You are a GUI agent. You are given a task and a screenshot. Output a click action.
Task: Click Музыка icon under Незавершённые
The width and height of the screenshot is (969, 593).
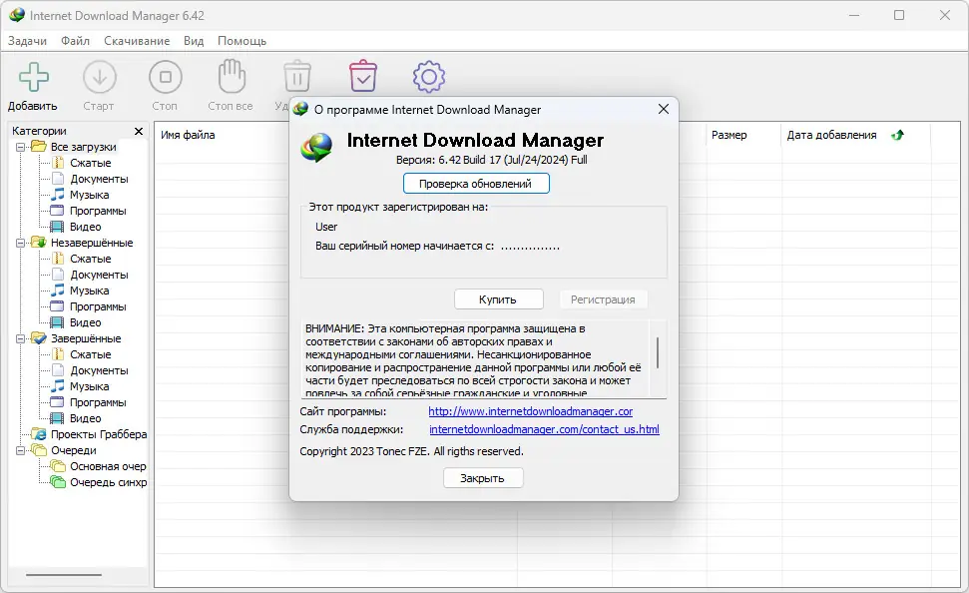(x=58, y=291)
